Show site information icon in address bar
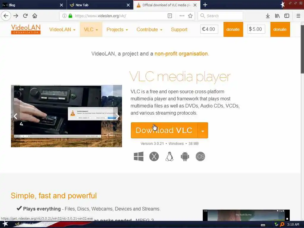This screenshot has height=228, width=304. (64, 16)
